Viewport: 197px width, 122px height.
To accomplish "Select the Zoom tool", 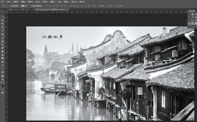I will (2, 79).
